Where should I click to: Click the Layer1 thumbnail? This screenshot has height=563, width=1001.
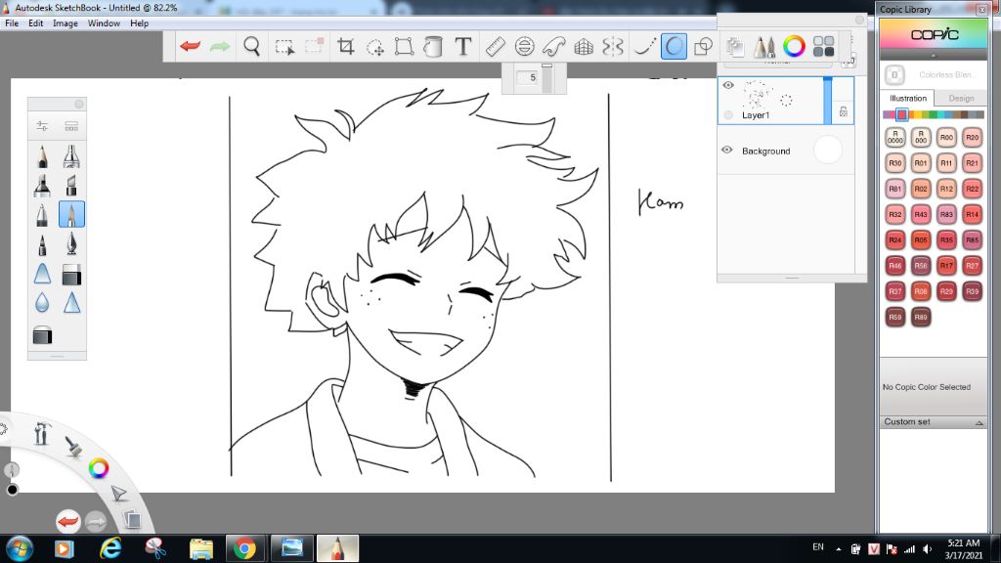[x=756, y=95]
